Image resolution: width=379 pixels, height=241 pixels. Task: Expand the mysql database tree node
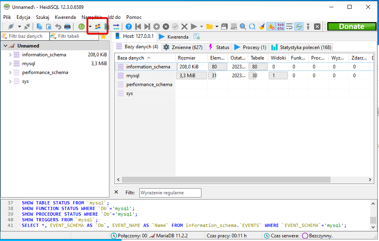10,64
